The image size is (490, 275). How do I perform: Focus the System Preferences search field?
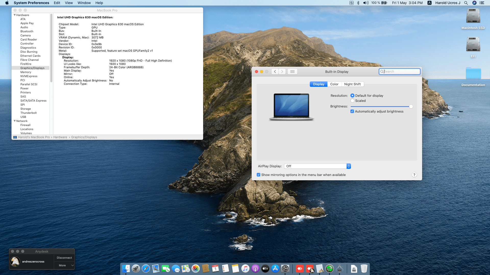point(400,72)
